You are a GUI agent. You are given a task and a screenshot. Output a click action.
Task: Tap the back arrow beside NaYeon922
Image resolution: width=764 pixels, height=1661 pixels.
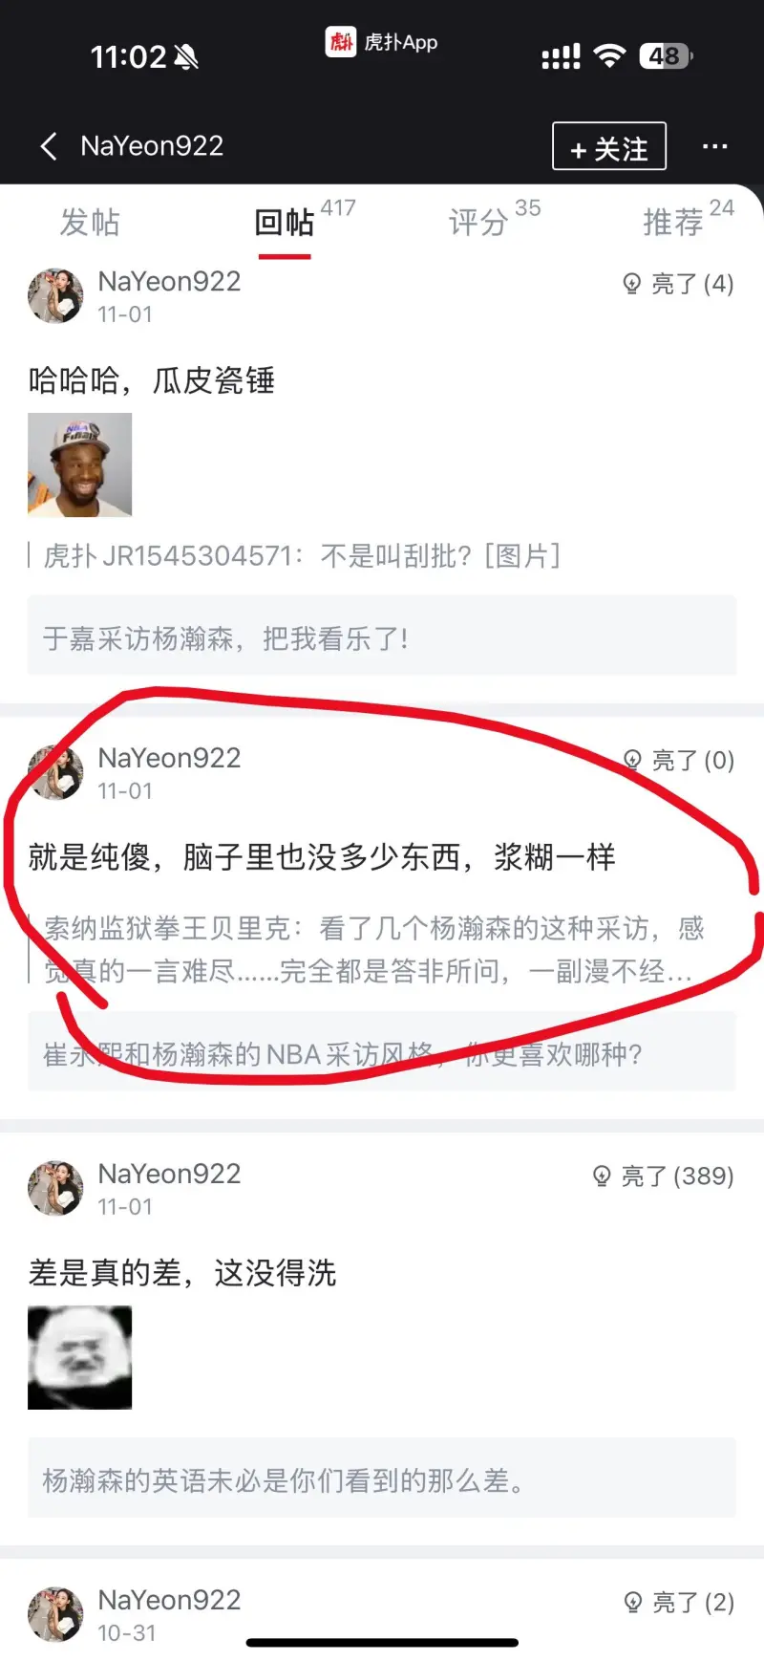[49, 146]
